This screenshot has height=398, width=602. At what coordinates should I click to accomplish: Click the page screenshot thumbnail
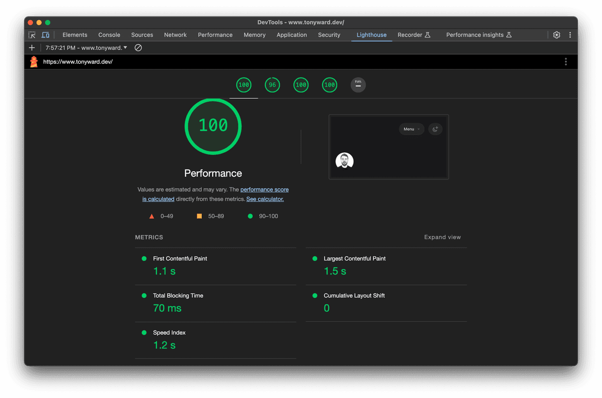point(388,147)
